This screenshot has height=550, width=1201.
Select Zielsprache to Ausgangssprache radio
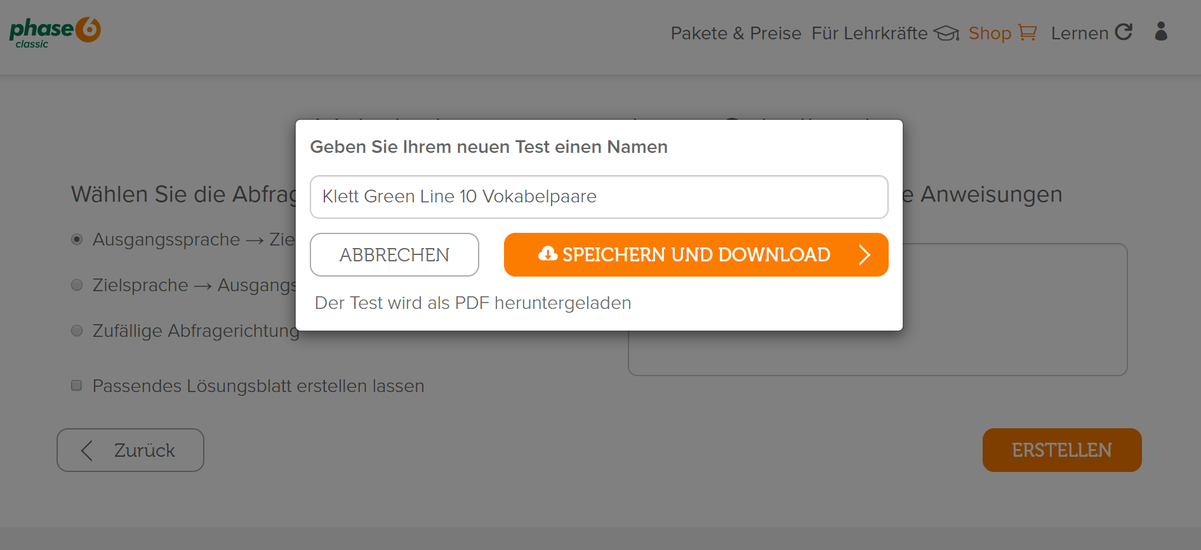click(77, 285)
